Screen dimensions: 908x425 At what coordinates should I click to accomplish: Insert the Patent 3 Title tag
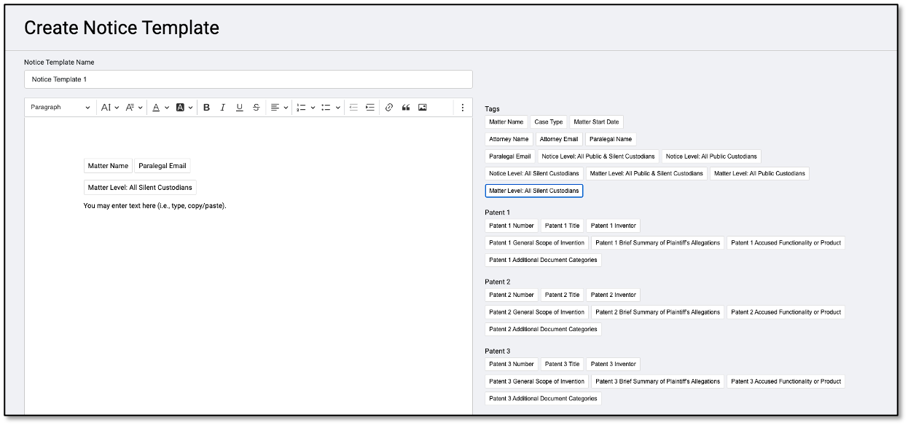[563, 364]
